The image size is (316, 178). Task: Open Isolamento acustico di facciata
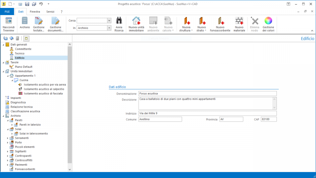tap(43, 93)
